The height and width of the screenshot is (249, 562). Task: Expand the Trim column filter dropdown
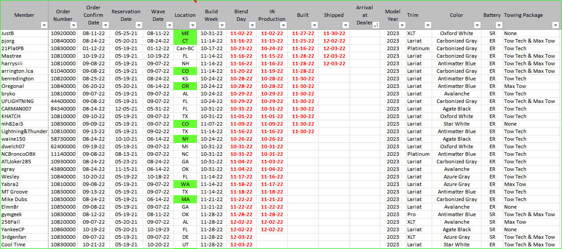point(427,25)
